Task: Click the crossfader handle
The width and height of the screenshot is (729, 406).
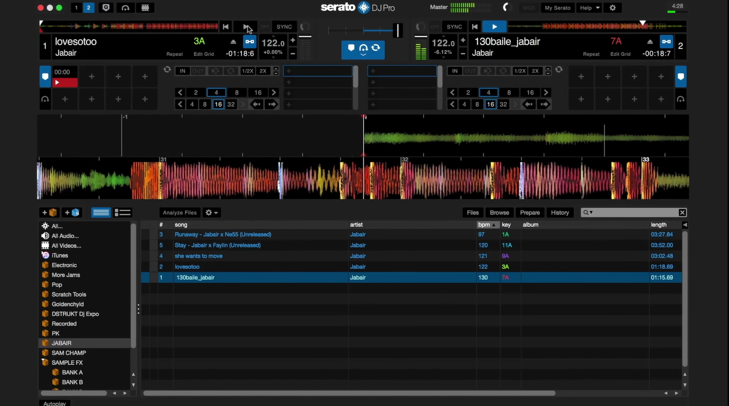Action: point(399,30)
